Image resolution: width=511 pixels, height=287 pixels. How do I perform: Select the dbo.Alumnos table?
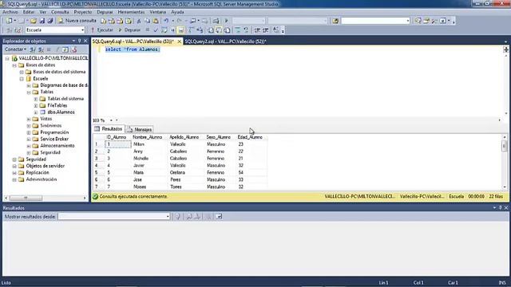click(61, 112)
